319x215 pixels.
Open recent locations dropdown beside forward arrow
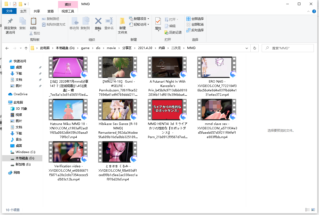[20, 48]
